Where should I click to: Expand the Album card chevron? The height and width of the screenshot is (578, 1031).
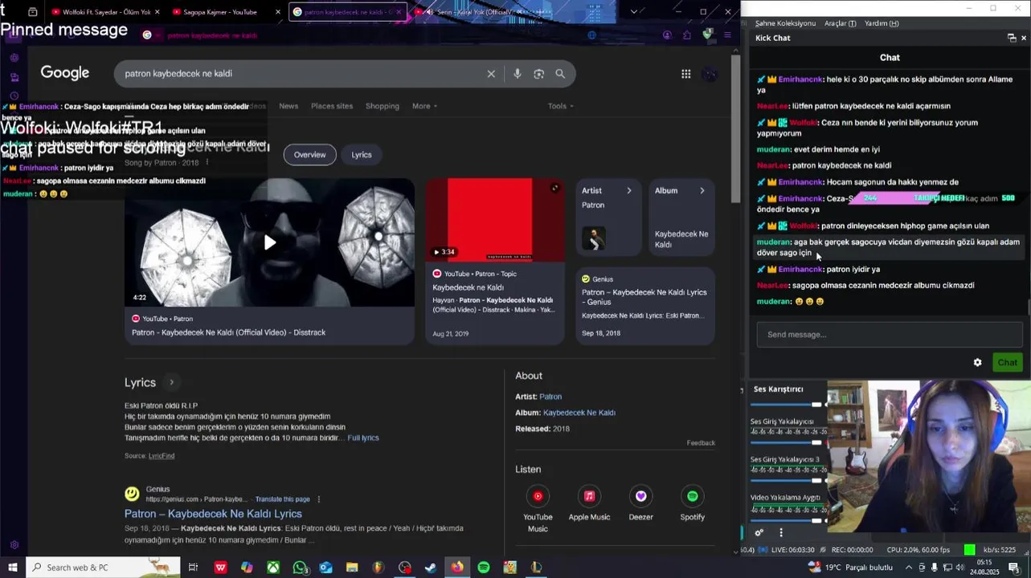tap(702, 191)
